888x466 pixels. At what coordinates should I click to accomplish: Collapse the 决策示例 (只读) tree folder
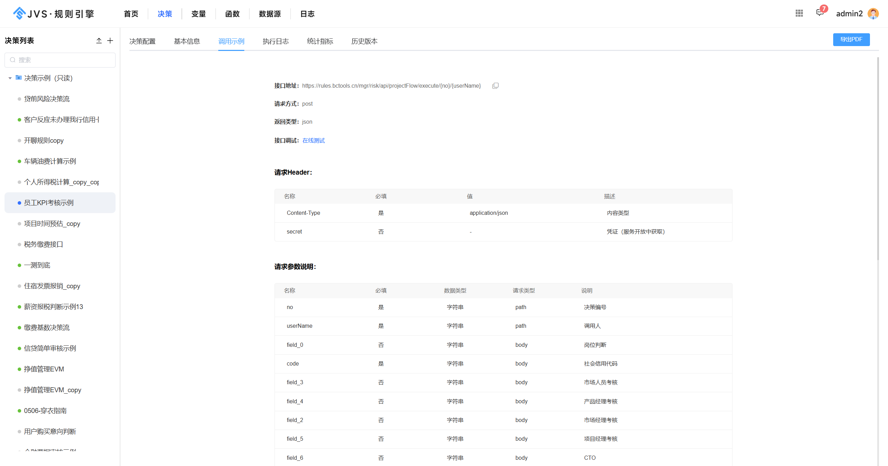[10, 78]
